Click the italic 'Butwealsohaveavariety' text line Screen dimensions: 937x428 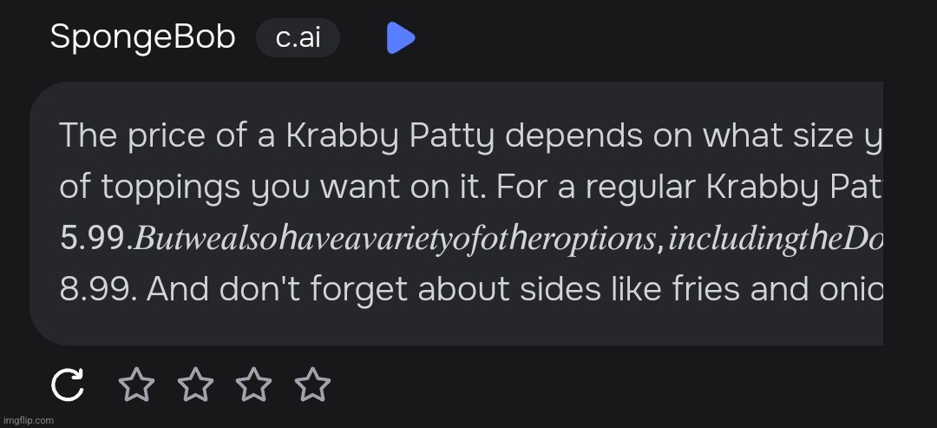tap(506, 239)
